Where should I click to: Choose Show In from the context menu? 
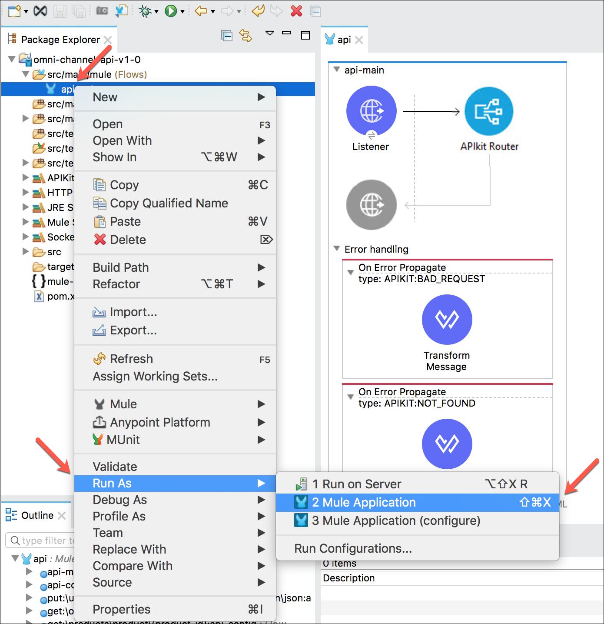tap(175, 157)
